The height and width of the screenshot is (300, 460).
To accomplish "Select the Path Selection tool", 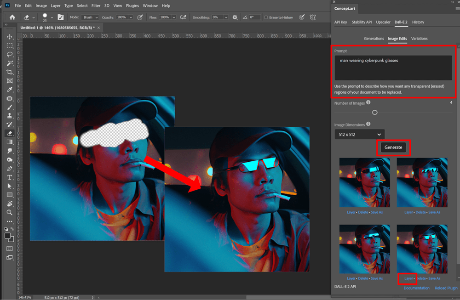I will [10, 186].
